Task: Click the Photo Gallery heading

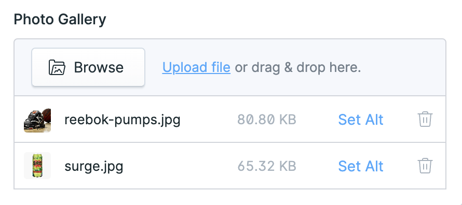Action: click(x=60, y=20)
